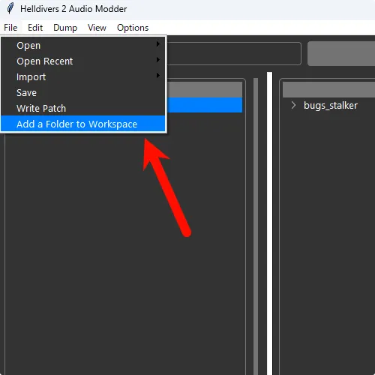The image size is (375, 375).
Task: Open the File menu
Action: coord(10,28)
